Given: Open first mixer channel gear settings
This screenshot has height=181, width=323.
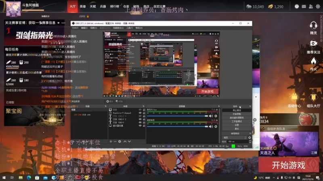Looking at the screenshot, I should pyautogui.click(x=216, y=116).
